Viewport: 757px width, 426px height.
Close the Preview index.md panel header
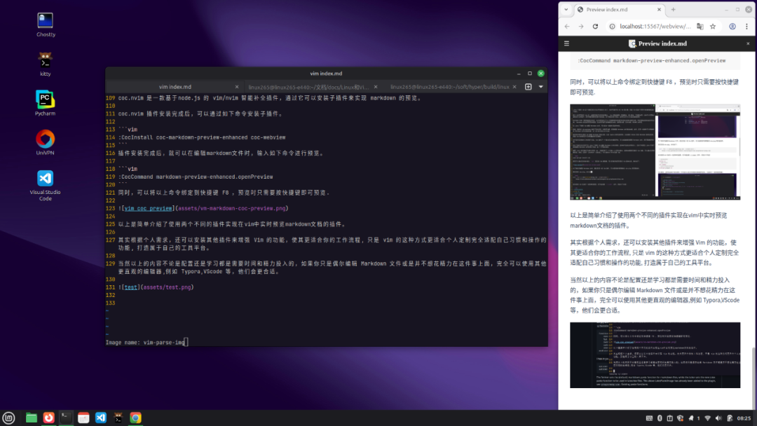(x=749, y=43)
